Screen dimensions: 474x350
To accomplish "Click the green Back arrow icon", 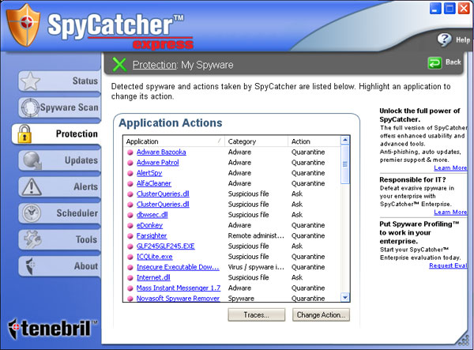I will 434,63.
